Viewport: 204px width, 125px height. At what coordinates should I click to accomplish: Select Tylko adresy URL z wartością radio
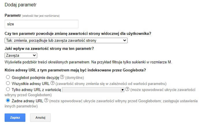[8, 89]
